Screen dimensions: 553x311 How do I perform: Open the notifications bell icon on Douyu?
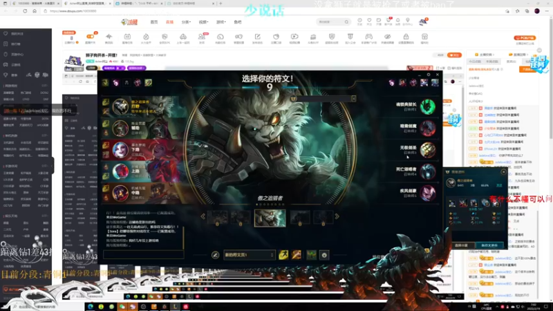(398, 21)
